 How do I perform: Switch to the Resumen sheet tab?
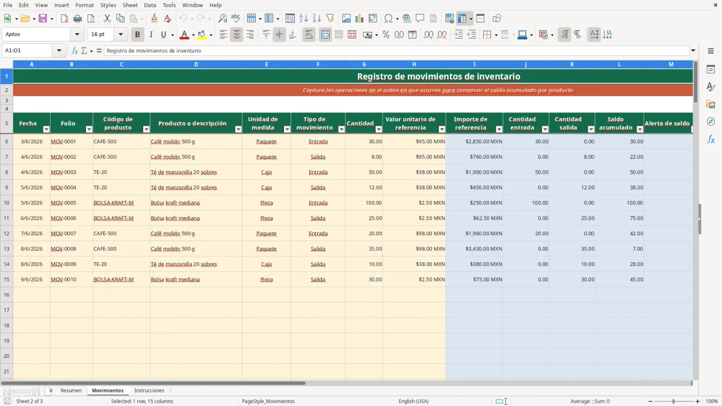point(71,390)
